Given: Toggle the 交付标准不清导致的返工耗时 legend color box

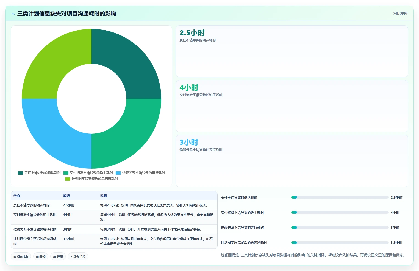Looking at the screenshot, I should click(x=66, y=173).
